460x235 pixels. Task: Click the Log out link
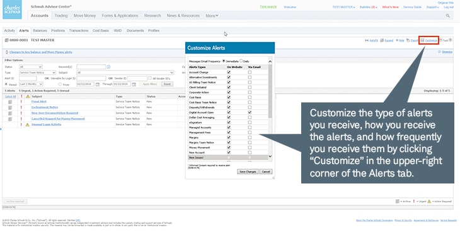[449, 7]
